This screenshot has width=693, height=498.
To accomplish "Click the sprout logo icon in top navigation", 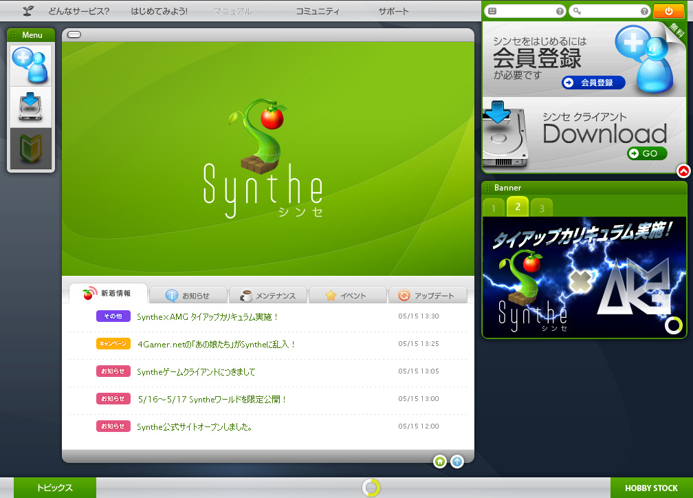I will [x=28, y=11].
